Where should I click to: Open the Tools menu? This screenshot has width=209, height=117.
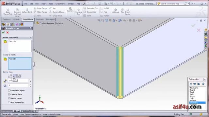click(x=51, y=4)
